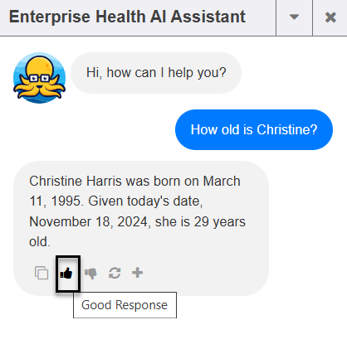Regenerate the response about Christine's age
The width and height of the screenshot is (347, 354).
[115, 273]
